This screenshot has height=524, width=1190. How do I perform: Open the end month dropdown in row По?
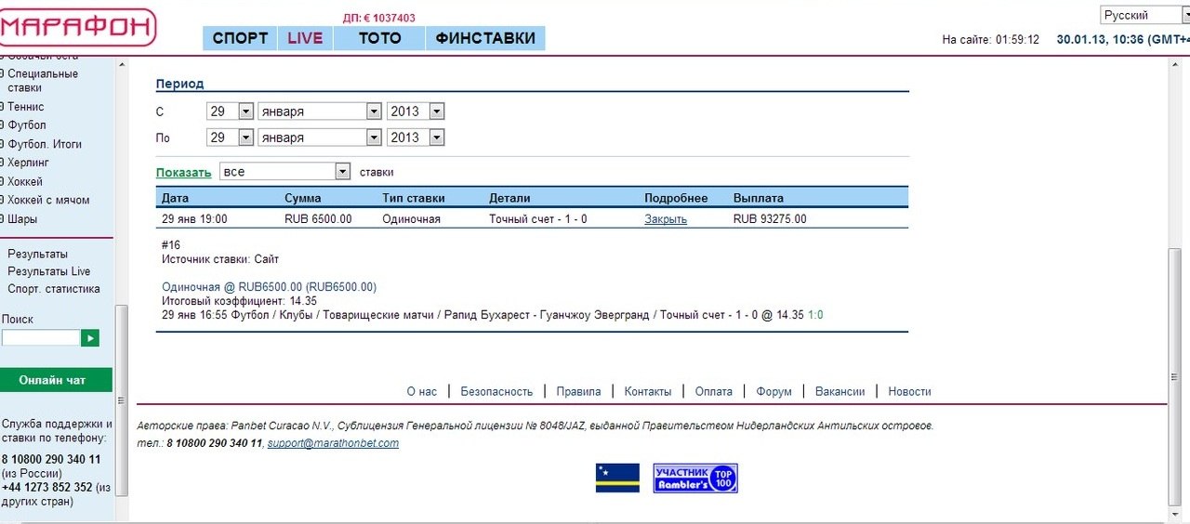(320, 137)
